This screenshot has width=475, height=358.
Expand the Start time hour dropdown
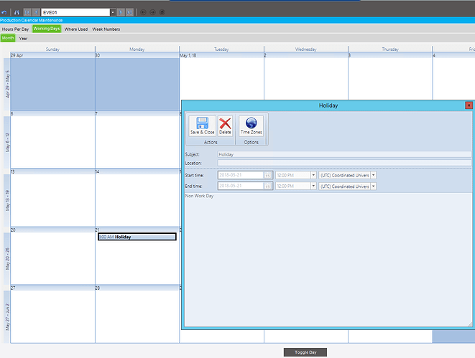point(313,175)
